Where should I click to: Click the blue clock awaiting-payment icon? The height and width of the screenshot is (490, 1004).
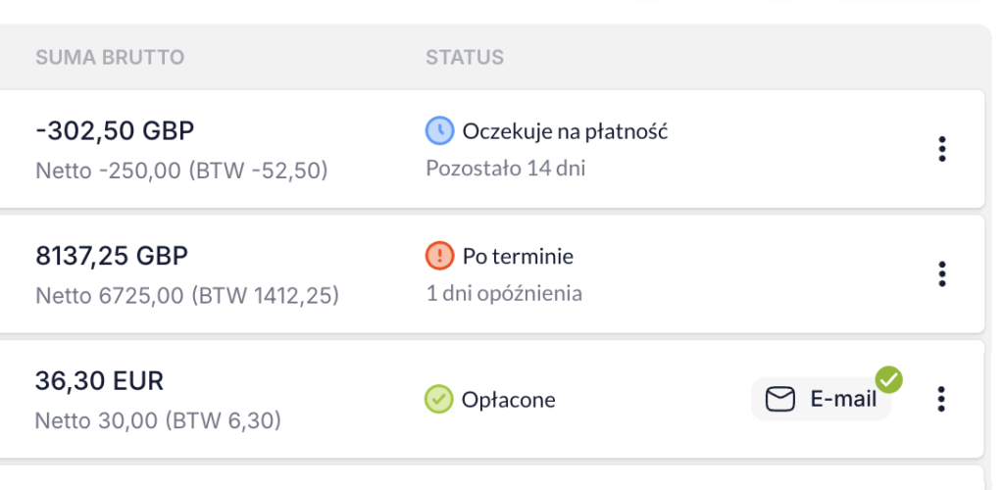[x=439, y=131]
